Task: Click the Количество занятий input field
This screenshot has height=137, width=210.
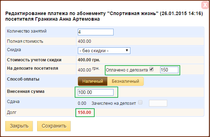Action: click(x=96, y=32)
